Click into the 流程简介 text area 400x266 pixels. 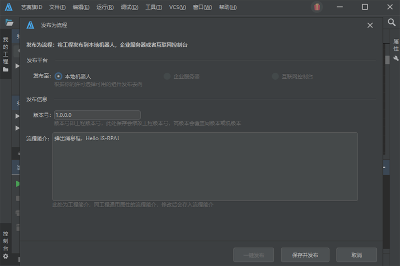205,167
